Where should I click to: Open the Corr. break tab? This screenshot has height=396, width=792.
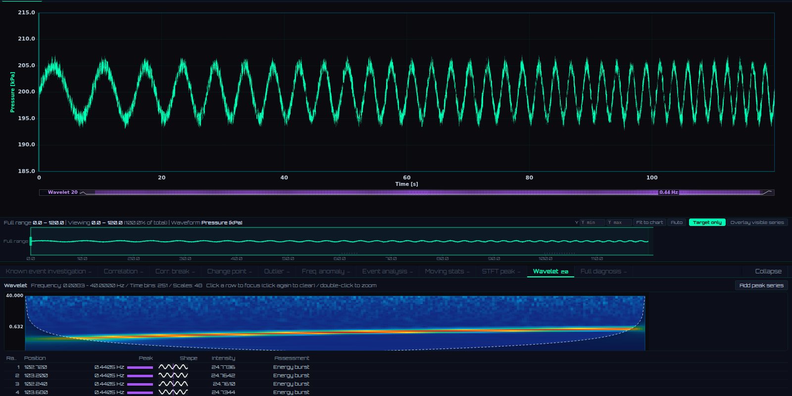[175, 271]
